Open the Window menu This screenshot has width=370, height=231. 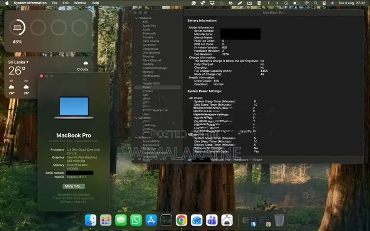click(80, 3)
